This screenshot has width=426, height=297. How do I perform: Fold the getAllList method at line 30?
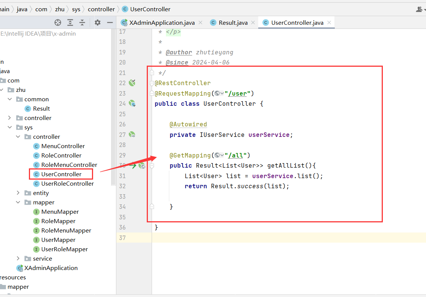pyautogui.click(x=152, y=166)
